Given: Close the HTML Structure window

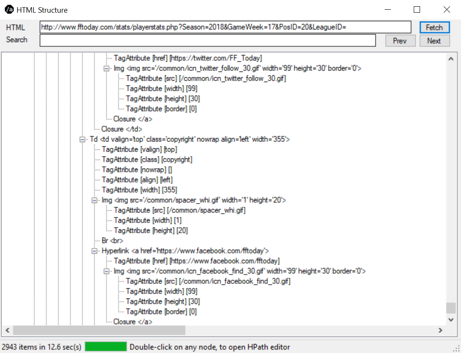Looking at the screenshot, I should pyautogui.click(x=447, y=10).
